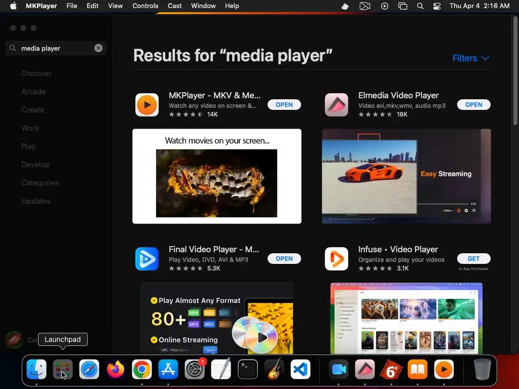Clear the media player search text
This screenshot has height=389, width=519.
[98, 48]
